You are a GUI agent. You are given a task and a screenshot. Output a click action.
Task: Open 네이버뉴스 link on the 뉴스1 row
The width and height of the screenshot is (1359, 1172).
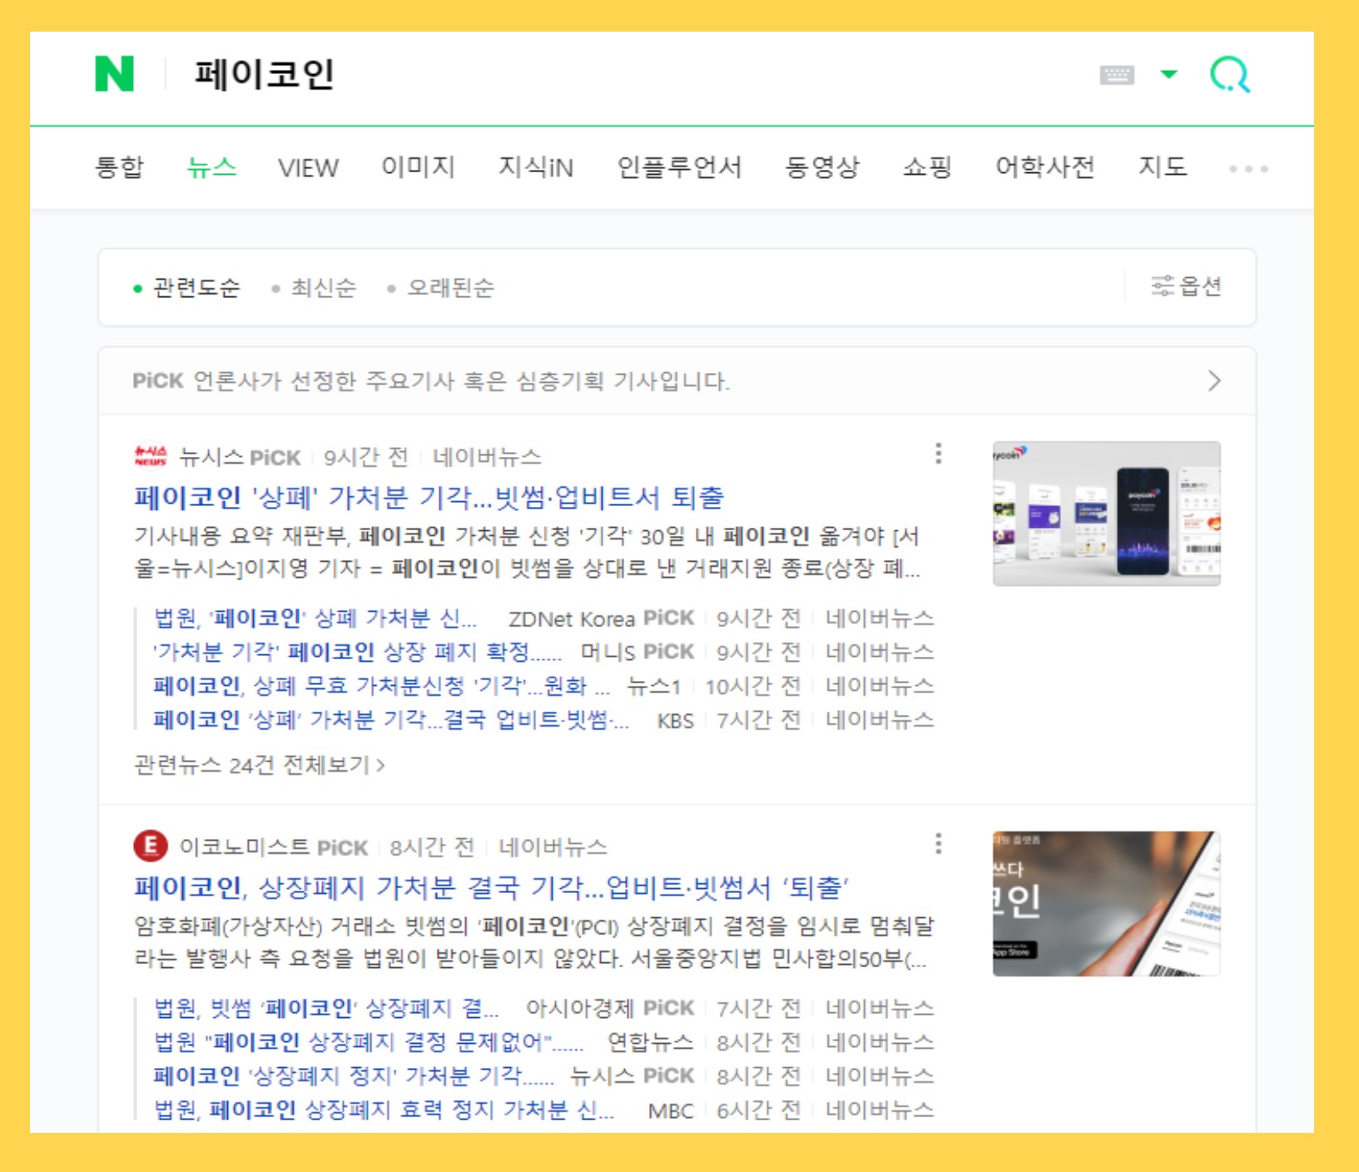[880, 686]
